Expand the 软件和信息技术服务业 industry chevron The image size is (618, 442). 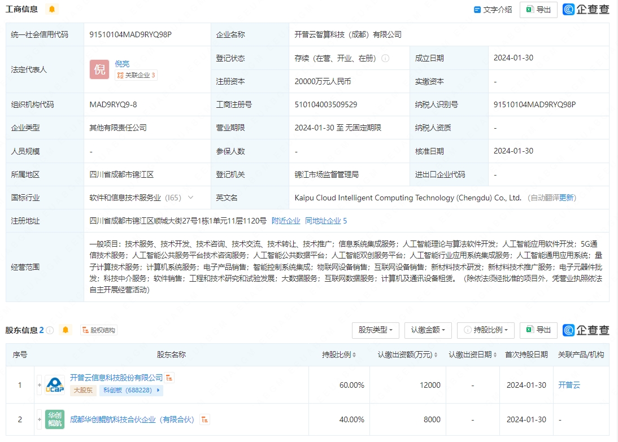[x=191, y=198]
